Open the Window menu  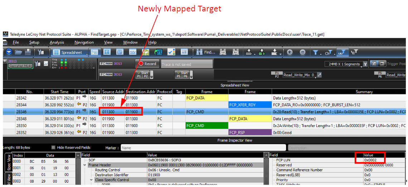click(130, 42)
